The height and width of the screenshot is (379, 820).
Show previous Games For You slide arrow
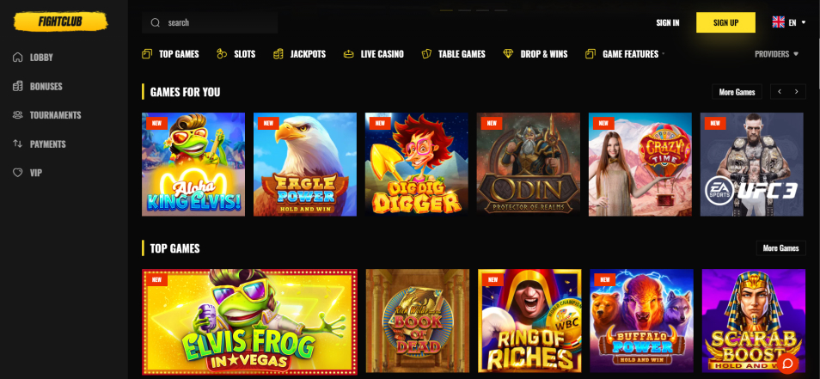click(780, 91)
